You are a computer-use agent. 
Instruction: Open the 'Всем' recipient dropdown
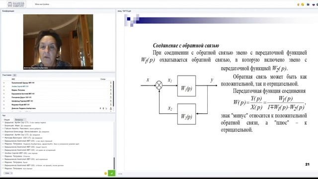(x=8, y=173)
